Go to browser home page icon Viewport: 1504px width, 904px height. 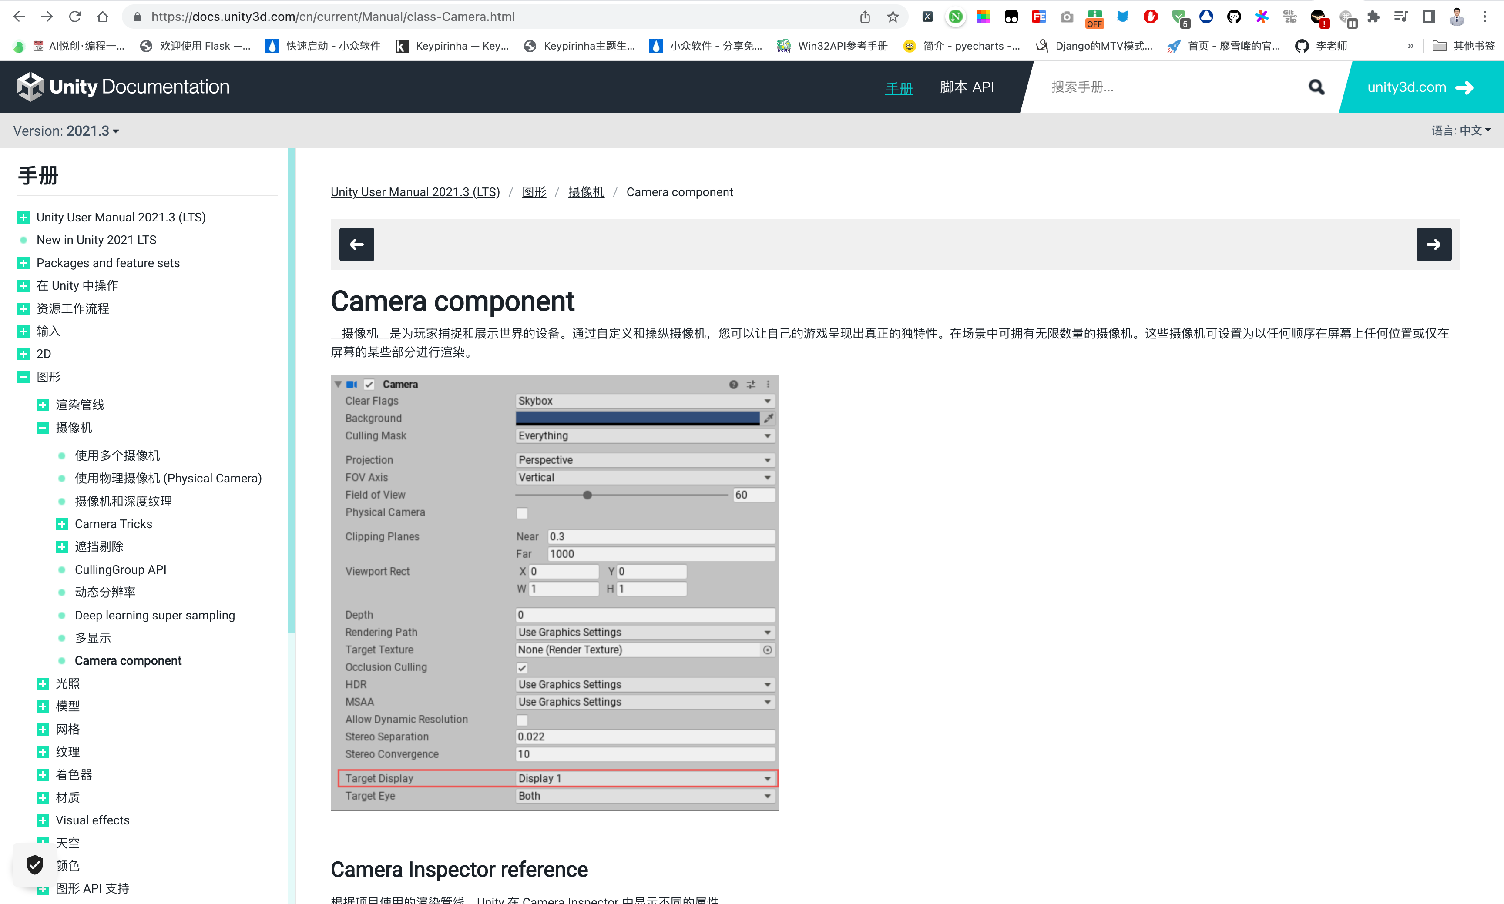pos(102,17)
